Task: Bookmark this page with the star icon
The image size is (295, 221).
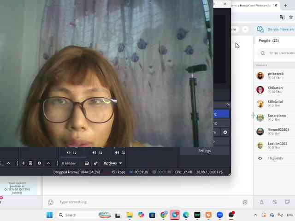Action: 291,17
